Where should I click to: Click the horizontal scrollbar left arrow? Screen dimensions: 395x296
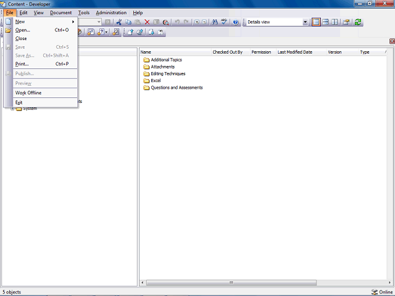pos(143,282)
